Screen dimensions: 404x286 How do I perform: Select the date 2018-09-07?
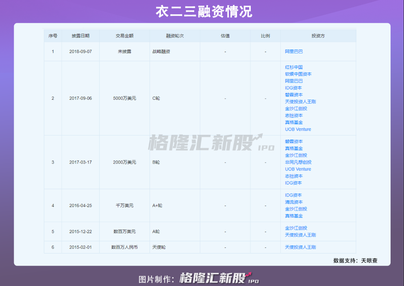(x=80, y=52)
